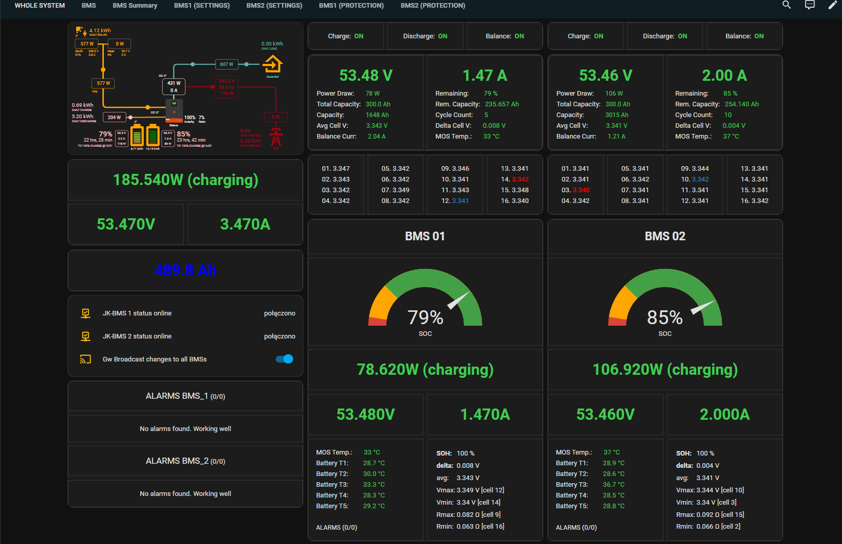
Task: Click BMS 01 Discharge: ON status
Action: point(425,36)
